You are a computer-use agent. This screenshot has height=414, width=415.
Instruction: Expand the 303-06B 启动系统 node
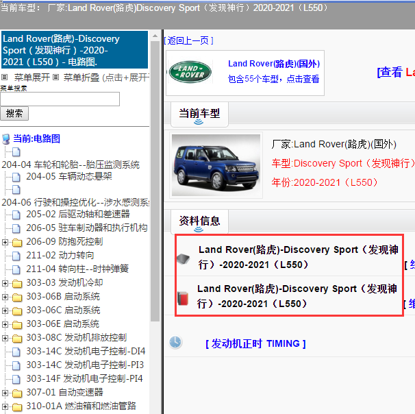pos(5,297)
